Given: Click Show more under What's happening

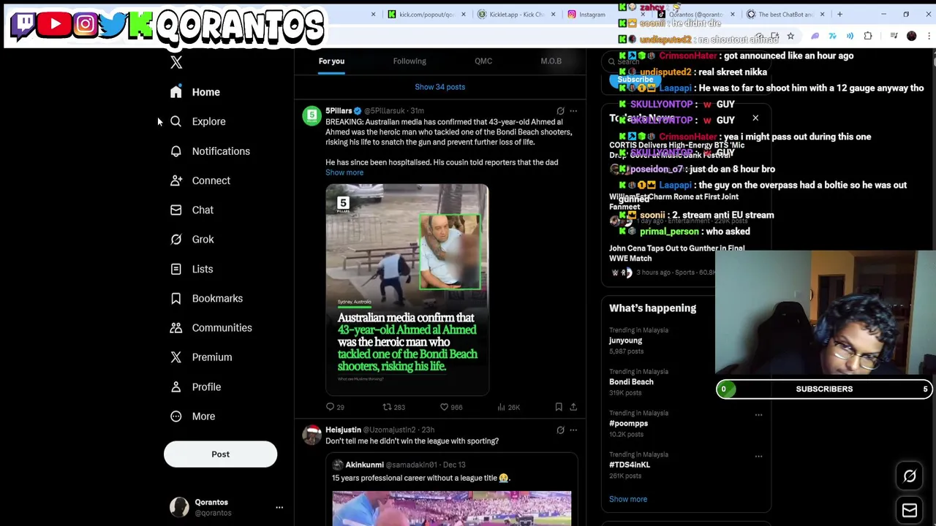Looking at the screenshot, I should click(628, 500).
